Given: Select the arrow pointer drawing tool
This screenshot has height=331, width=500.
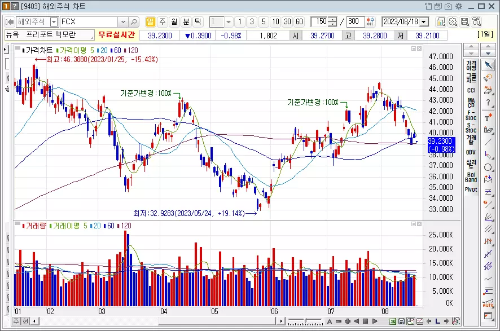Looking at the screenshot, I should (488, 65).
